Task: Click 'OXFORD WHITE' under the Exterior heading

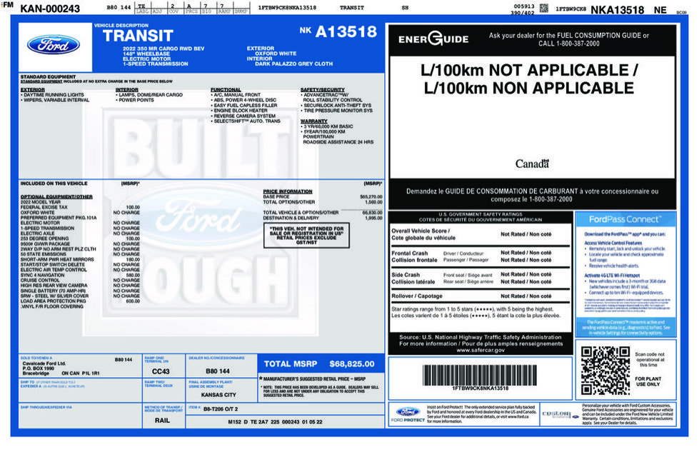Action: click(x=276, y=54)
